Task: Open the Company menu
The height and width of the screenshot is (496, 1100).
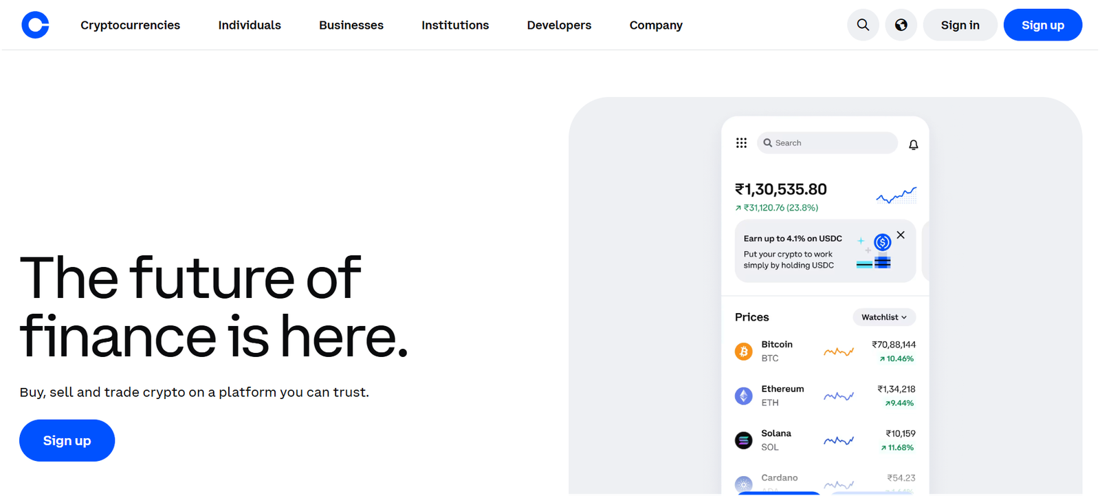Action: tap(655, 25)
